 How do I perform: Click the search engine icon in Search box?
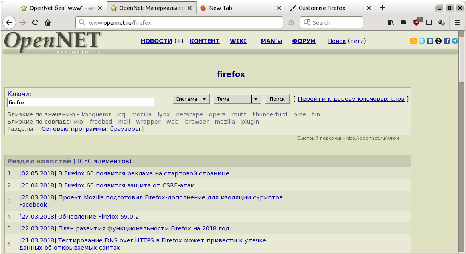click(x=307, y=22)
